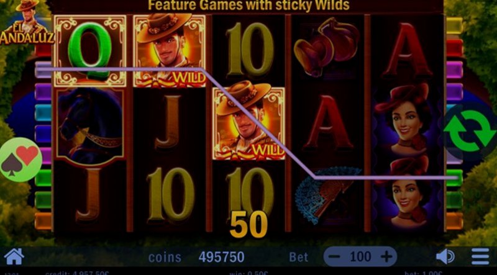The image size is (497, 275).
Task: Go to the home screen icon
Action: click(x=14, y=256)
